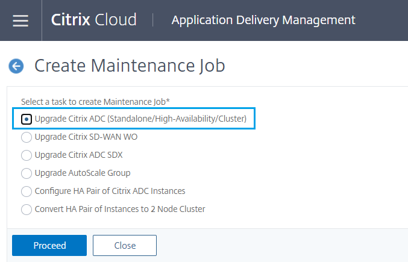Click the Citrix Cloud logo text
The width and height of the screenshot is (408, 262).
pos(93,20)
